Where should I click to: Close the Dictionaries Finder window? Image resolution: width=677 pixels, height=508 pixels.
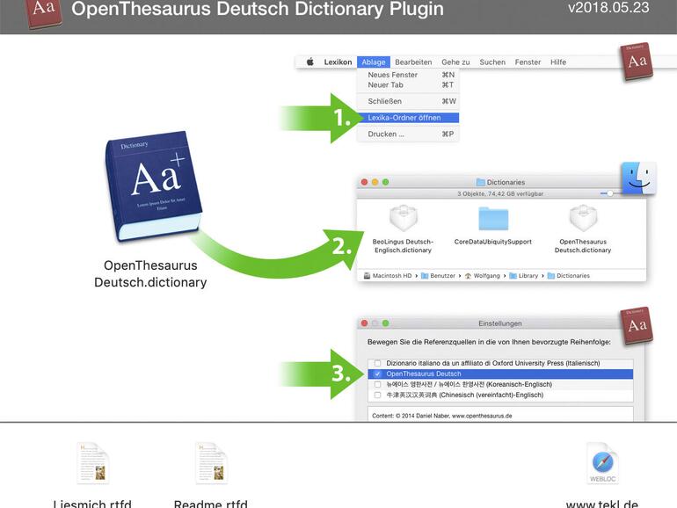tap(364, 182)
